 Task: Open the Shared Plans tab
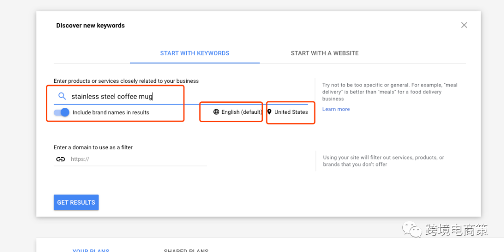[186, 251]
